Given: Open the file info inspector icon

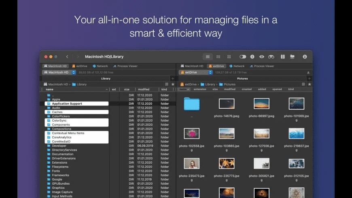Looking at the screenshot, I should pos(252,57).
